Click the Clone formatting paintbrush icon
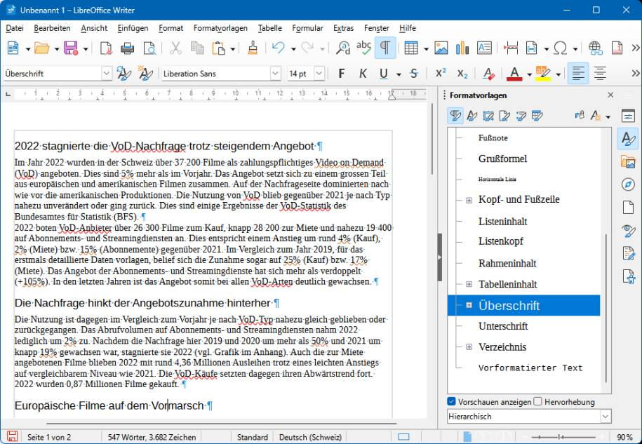This screenshot has width=642, height=444. pyautogui.click(x=253, y=48)
